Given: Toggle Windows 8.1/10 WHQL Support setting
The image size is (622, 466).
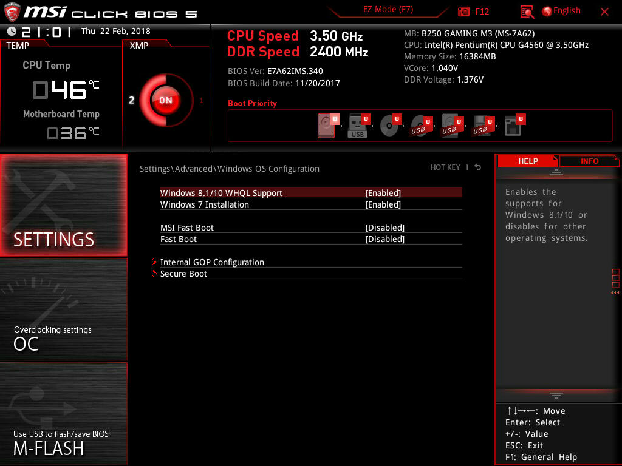Looking at the screenshot, I should tap(383, 193).
